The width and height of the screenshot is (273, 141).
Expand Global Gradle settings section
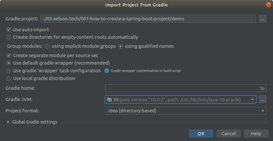[x=8, y=122]
